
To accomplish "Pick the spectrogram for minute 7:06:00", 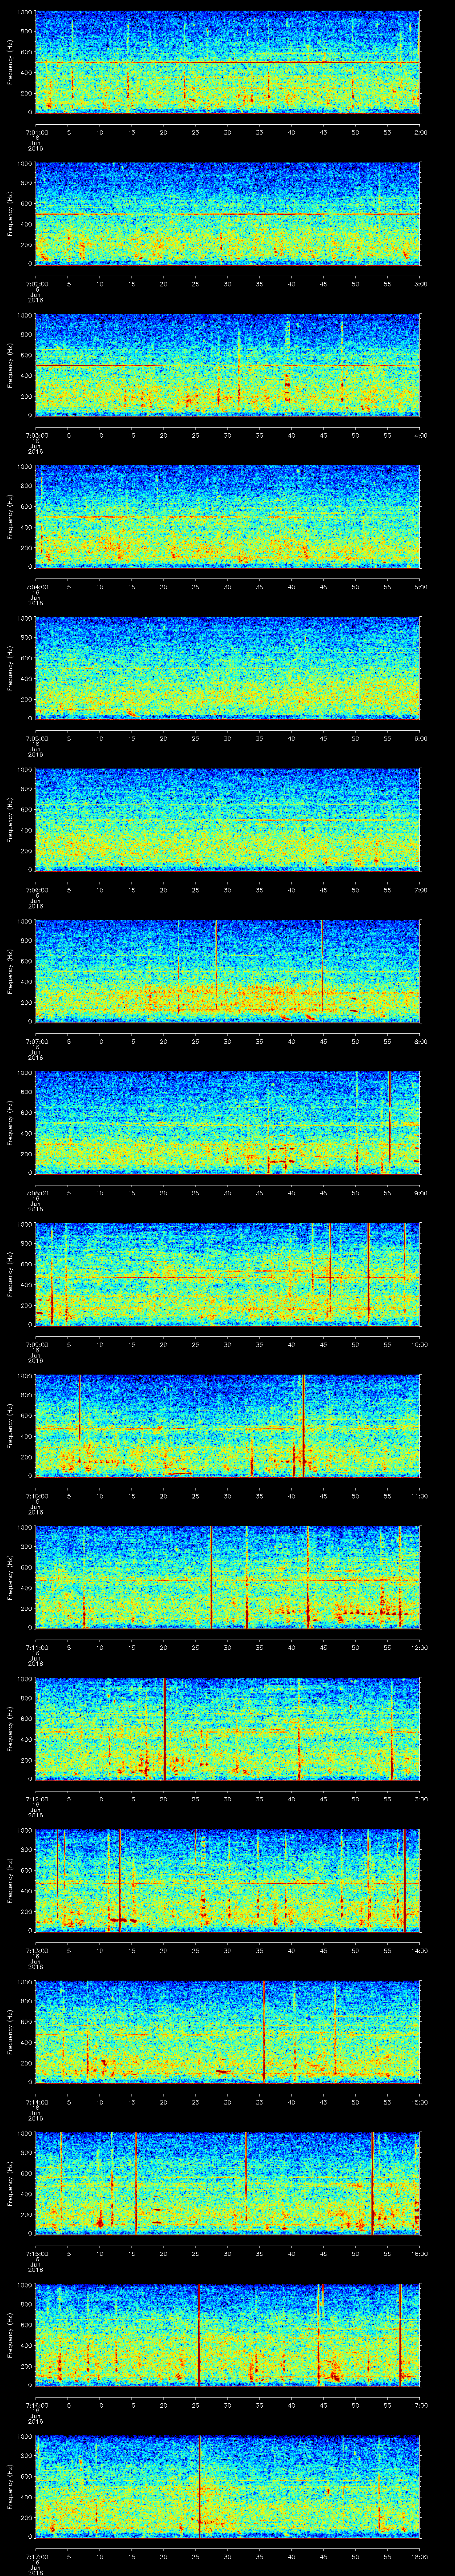I will (x=228, y=820).
